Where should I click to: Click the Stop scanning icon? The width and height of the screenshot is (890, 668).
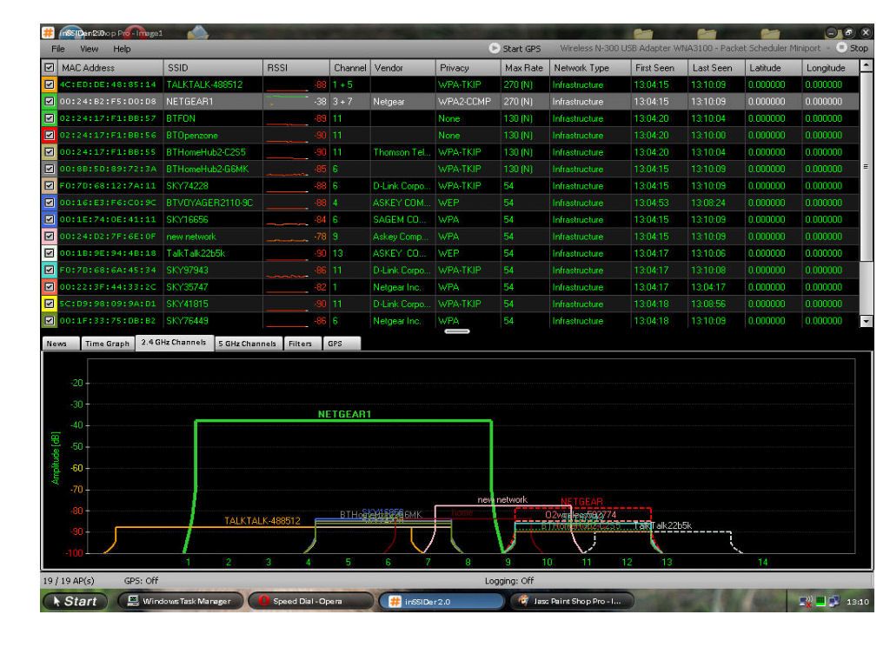[841, 48]
